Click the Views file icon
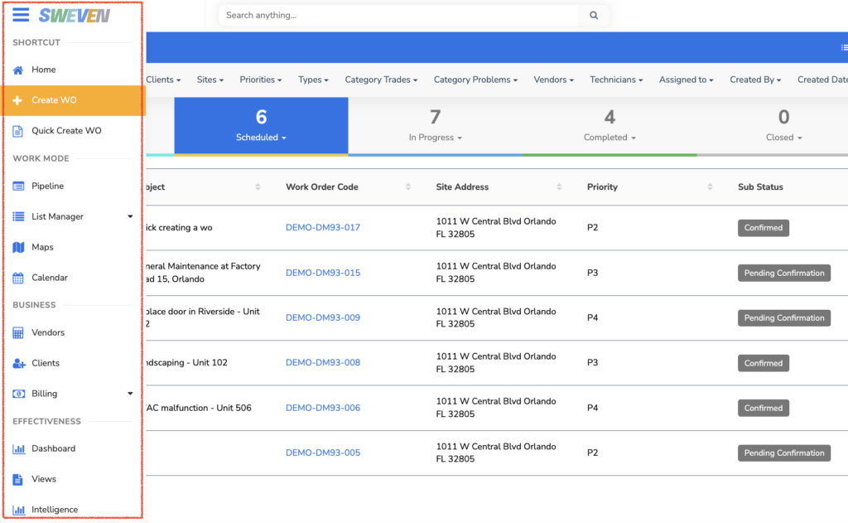The height and width of the screenshot is (523, 848). tap(18, 479)
